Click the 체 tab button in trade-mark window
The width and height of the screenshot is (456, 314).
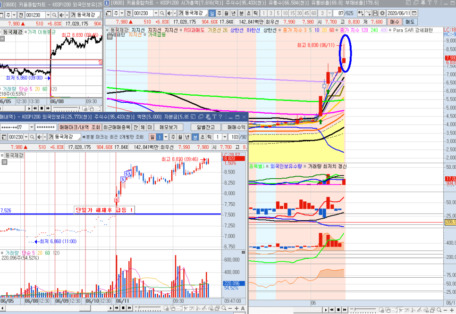(x=143, y=127)
